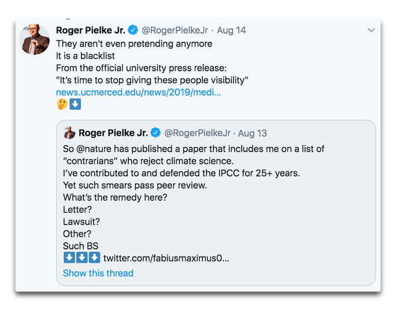Click the verified badge beside the main tweet author
396x310 pixels.
[x=134, y=31]
